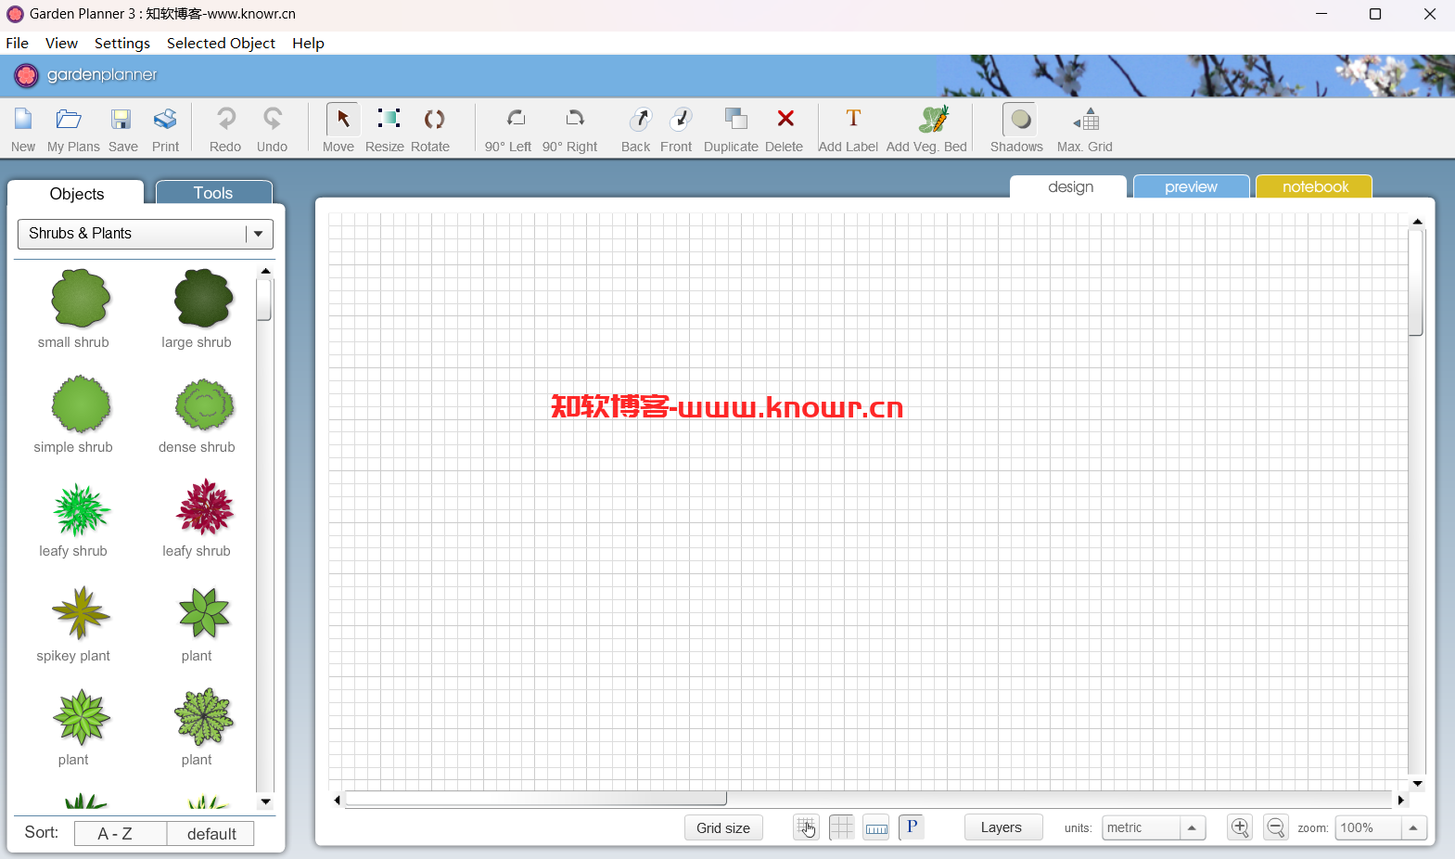1455x859 pixels.
Task: Send object to Back
Action: pyautogui.click(x=640, y=120)
